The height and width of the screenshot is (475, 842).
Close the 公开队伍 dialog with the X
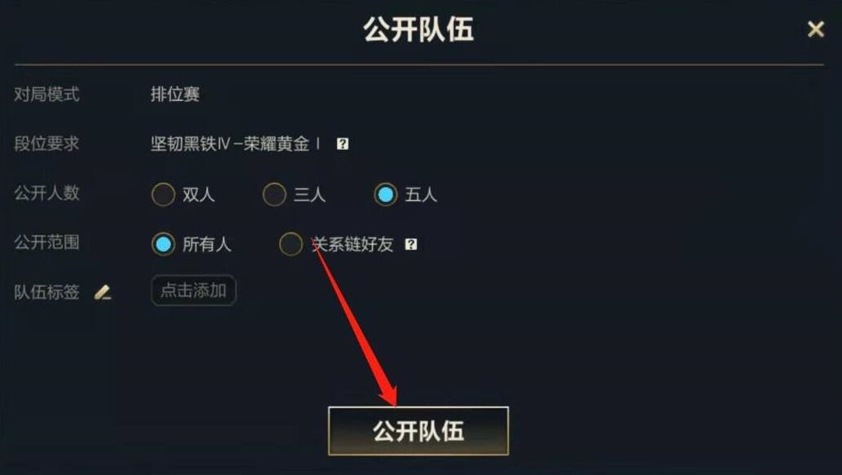click(816, 29)
